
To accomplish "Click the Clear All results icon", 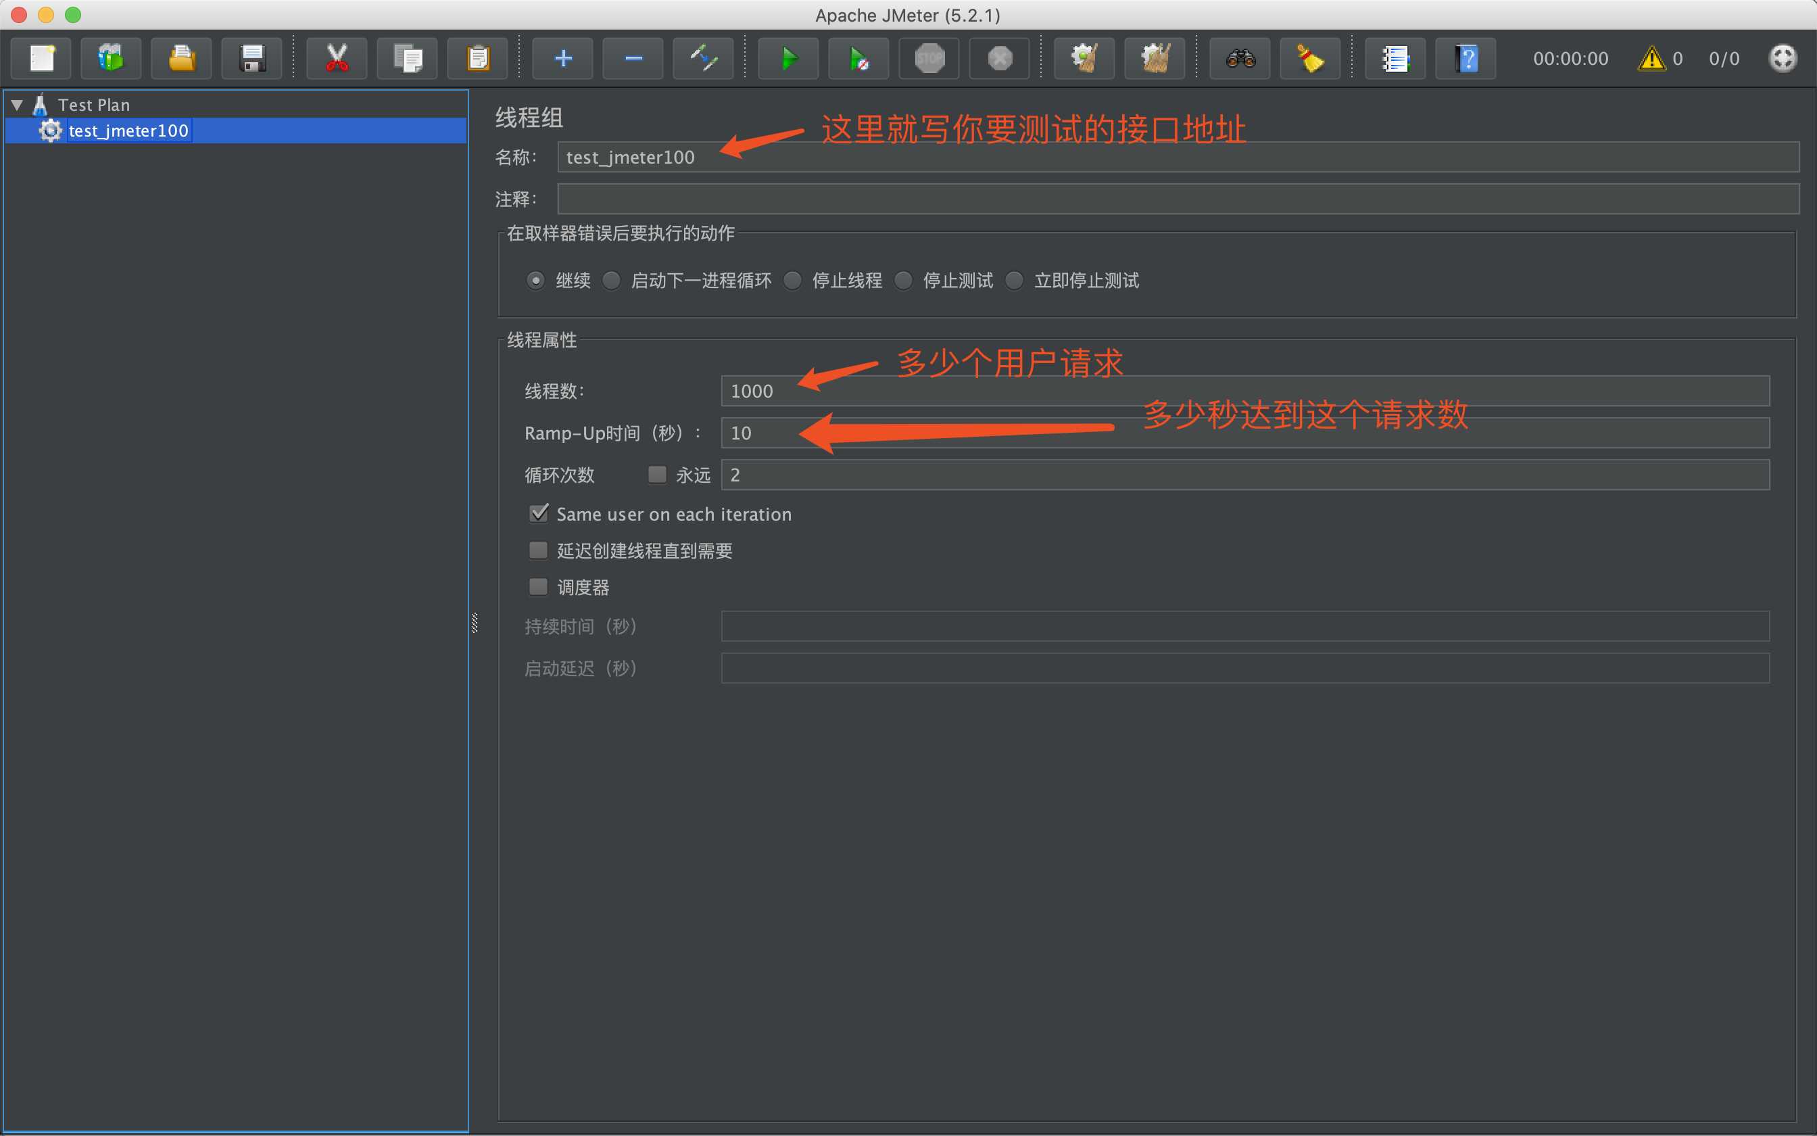I will pyautogui.click(x=1155, y=58).
